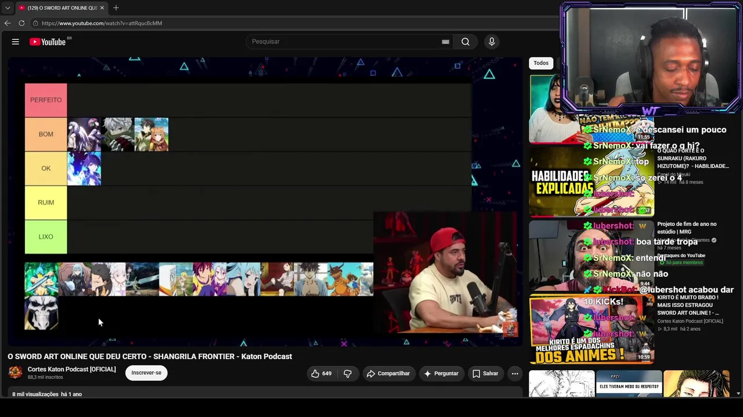Open the YouTube hamburger guide menu
The image size is (743, 417).
16,42
